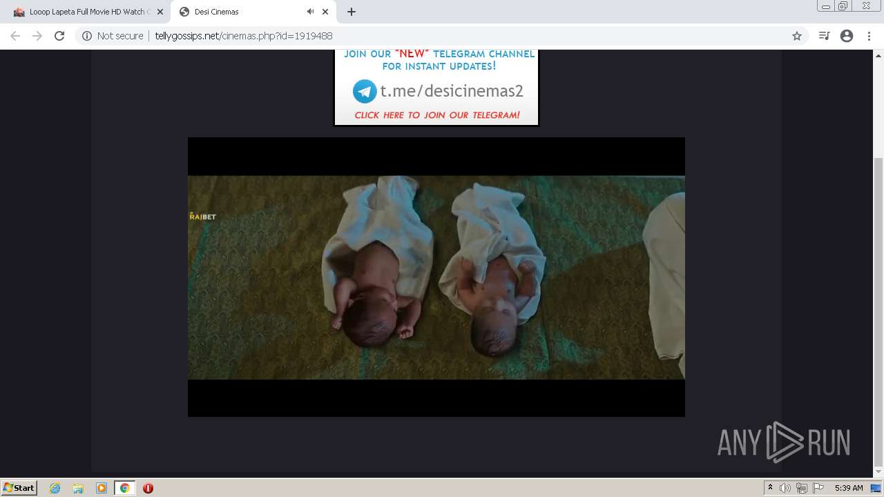Click the Telegram paper-plane logo
Image resolution: width=884 pixels, height=497 pixels.
click(x=365, y=91)
